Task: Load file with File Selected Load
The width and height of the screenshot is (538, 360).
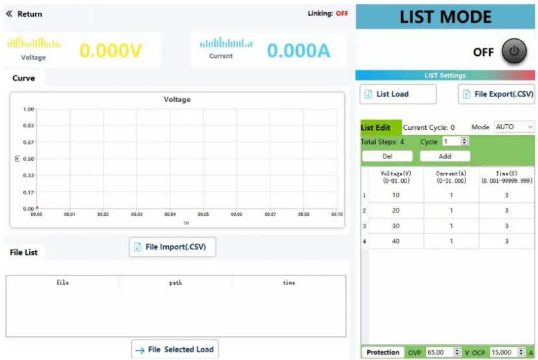Action: pyautogui.click(x=175, y=349)
